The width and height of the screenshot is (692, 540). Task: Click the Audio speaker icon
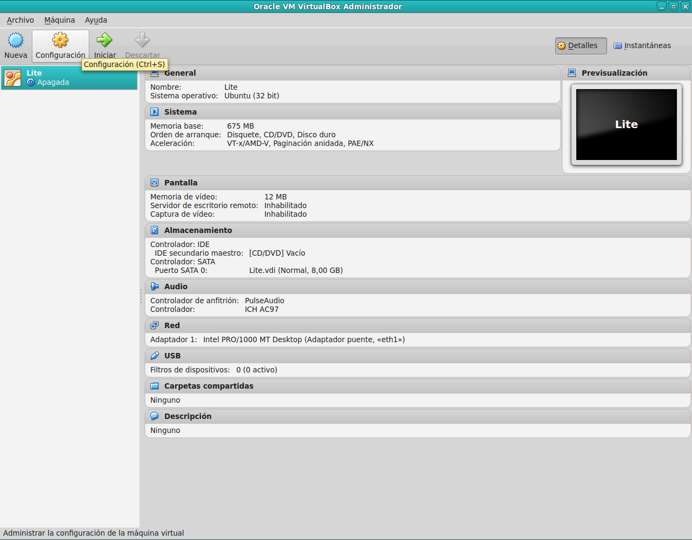click(155, 286)
